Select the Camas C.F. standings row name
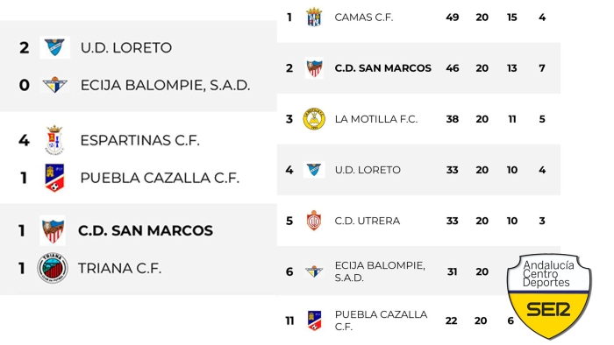614x345 pixels. point(363,18)
